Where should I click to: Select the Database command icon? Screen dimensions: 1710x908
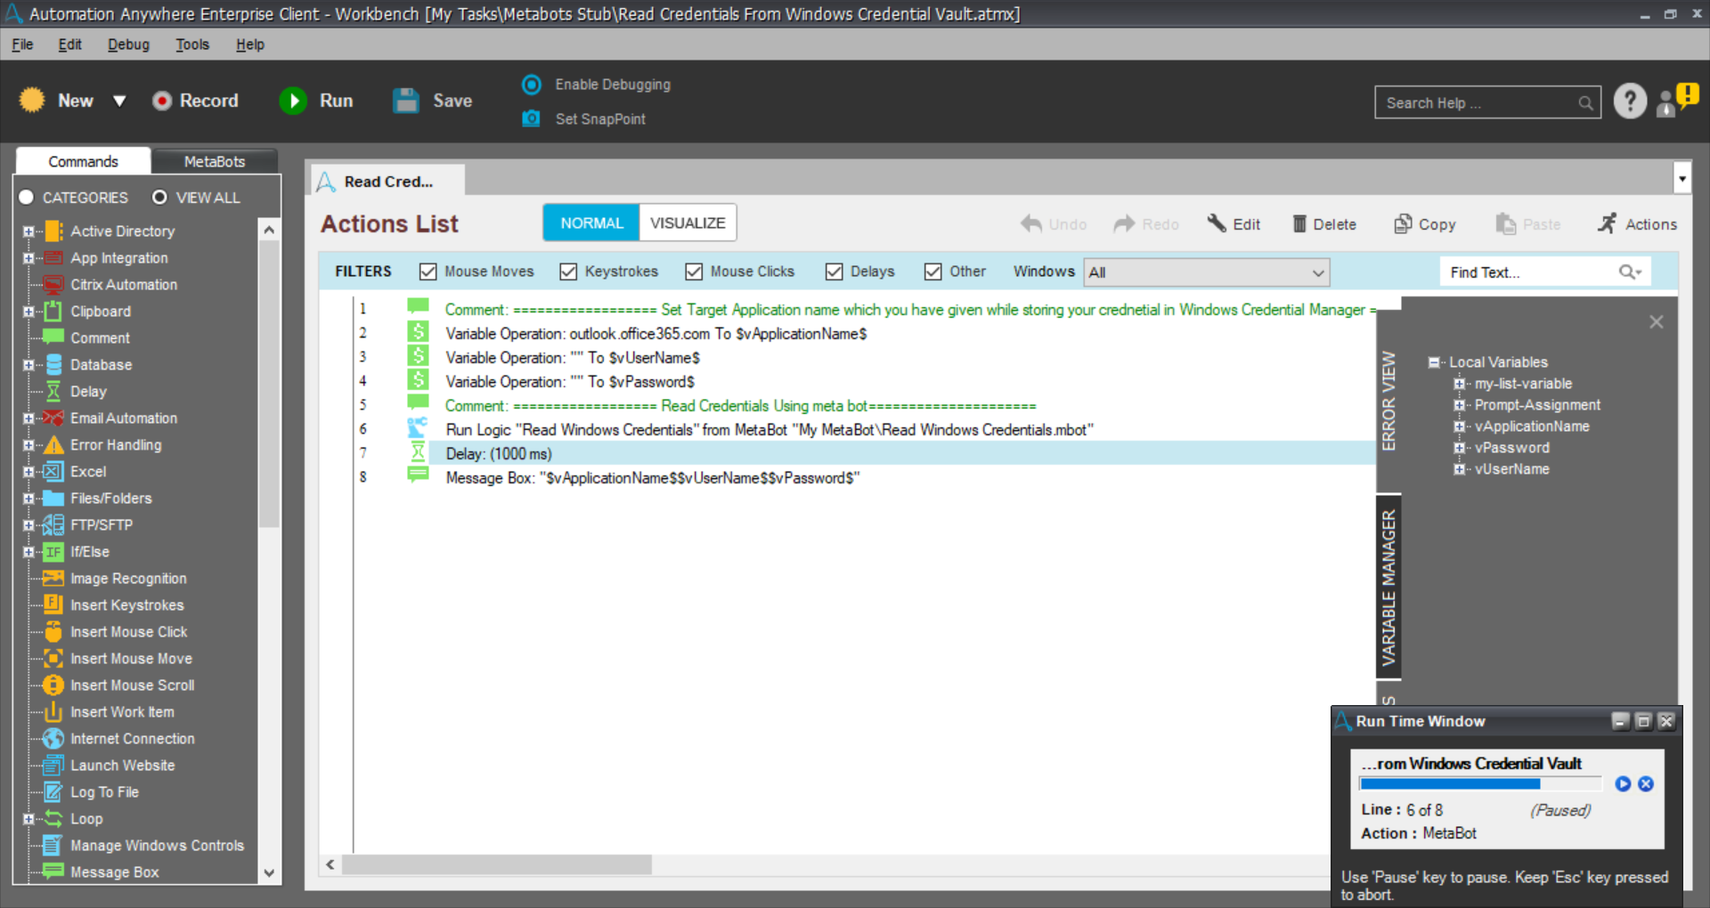coord(53,365)
